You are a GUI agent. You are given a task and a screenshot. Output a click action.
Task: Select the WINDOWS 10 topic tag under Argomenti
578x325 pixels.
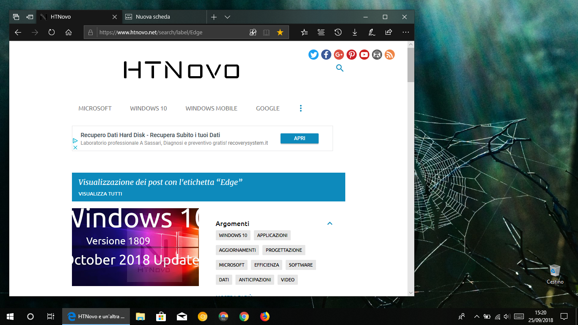coord(233,235)
